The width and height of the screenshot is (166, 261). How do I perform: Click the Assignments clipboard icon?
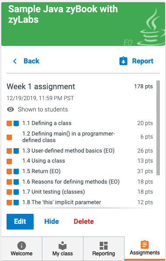[145, 244]
